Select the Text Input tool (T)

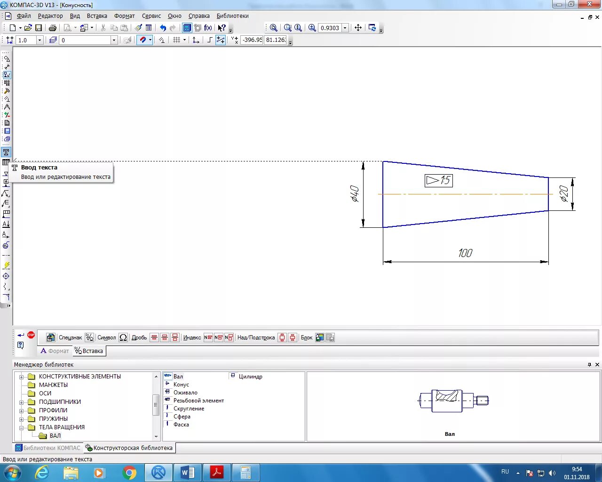coord(6,152)
